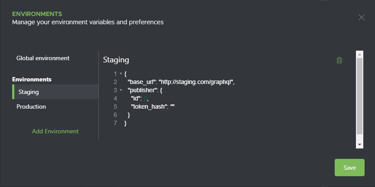Viewport: 375px width, 187px height.
Task: Collapse the publisher object fold arrow on line 3
Action: click(121, 90)
